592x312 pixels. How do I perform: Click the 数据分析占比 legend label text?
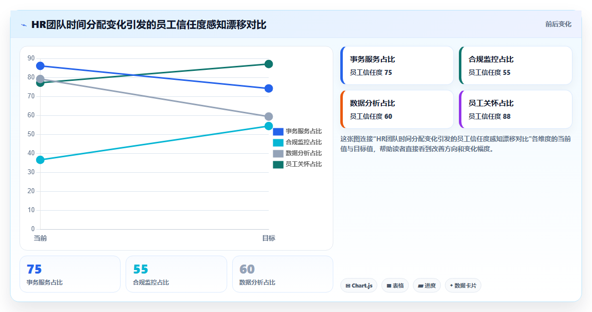point(304,153)
